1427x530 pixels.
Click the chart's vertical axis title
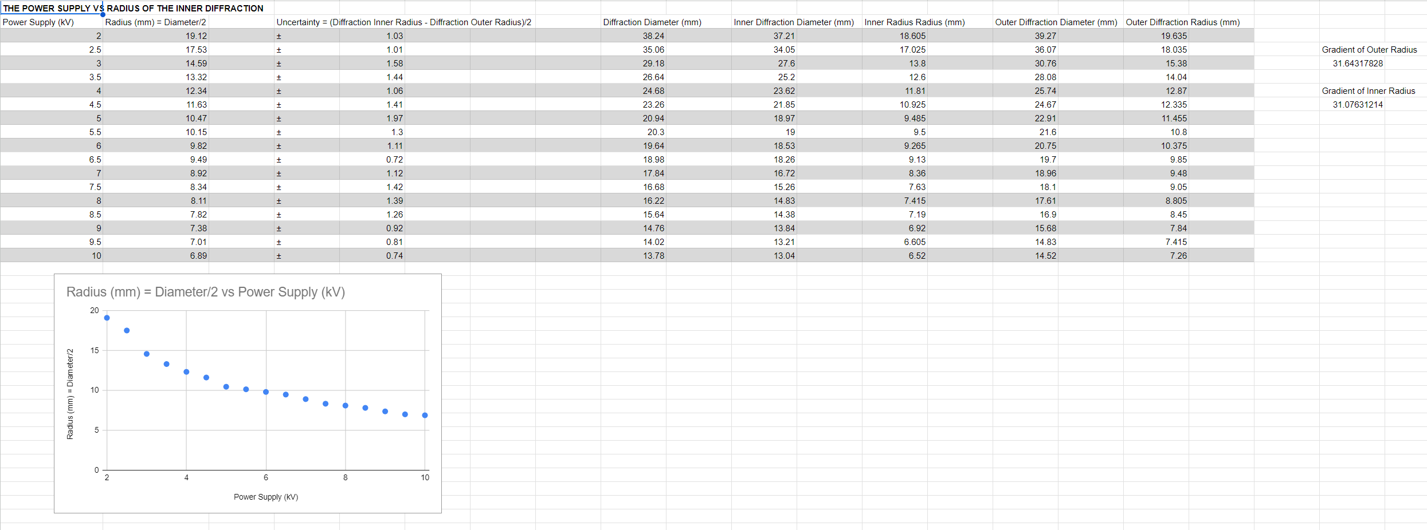click(x=70, y=394)
